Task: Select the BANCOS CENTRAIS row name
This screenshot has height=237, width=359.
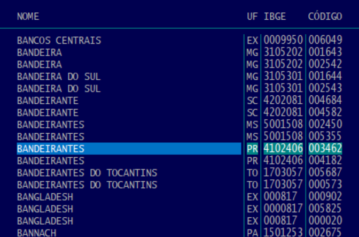Action: (59, 41)
